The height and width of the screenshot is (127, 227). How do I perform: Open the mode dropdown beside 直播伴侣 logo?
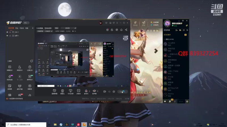tap(26, 23)
